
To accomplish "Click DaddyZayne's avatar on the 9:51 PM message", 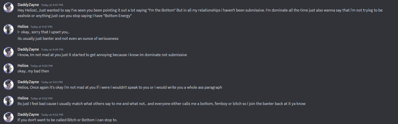I will [8, 85].
